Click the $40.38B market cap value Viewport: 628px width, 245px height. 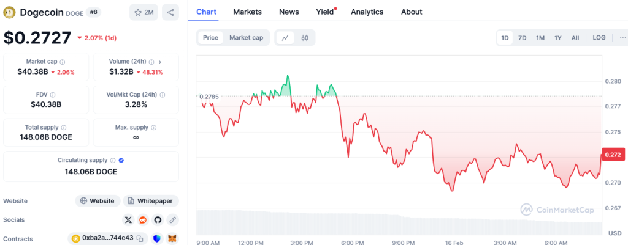pyautogui.click(x=33, y=72)
